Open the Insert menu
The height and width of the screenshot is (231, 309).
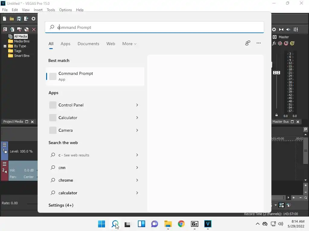38,10
